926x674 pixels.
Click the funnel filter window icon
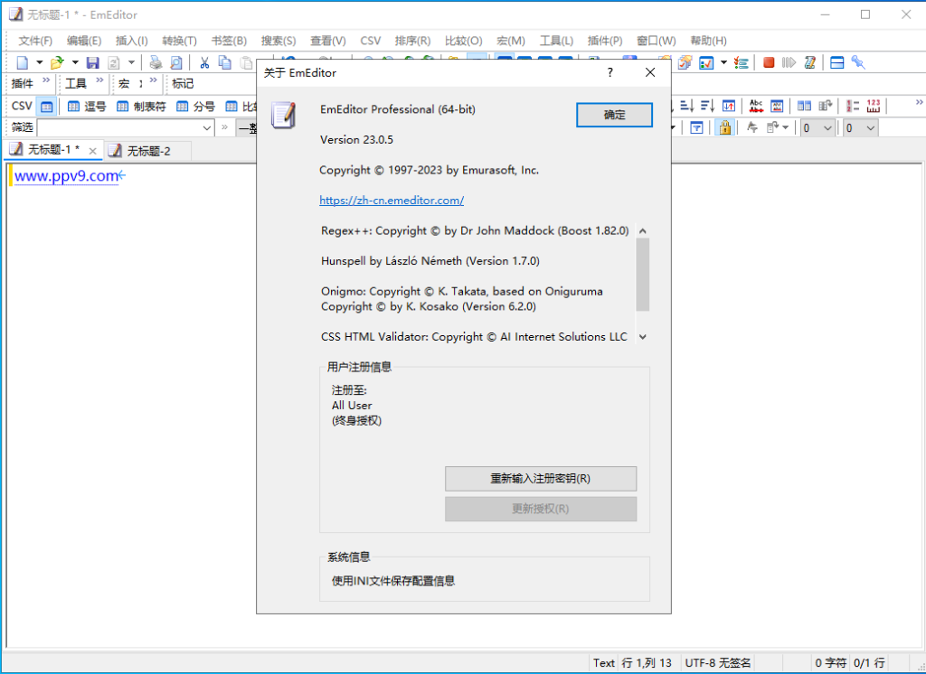tap(697, 127)
